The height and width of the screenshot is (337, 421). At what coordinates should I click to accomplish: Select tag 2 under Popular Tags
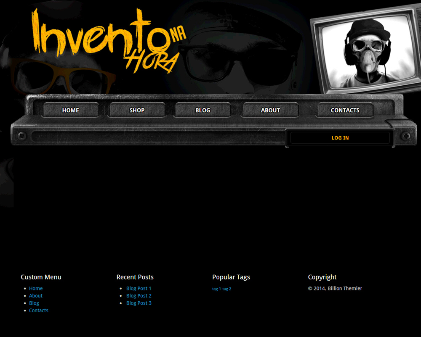click(226, 289)
